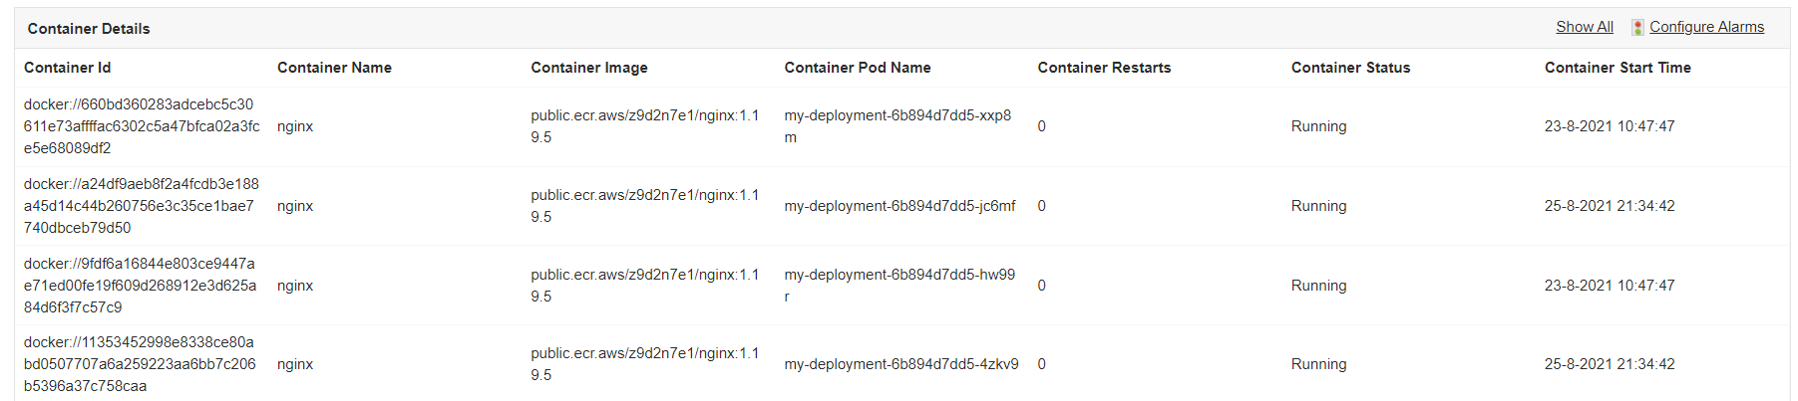The image size is (1798, 401).
Task: Click the Container Start Time column header
Action: [x=1617, y=68]
